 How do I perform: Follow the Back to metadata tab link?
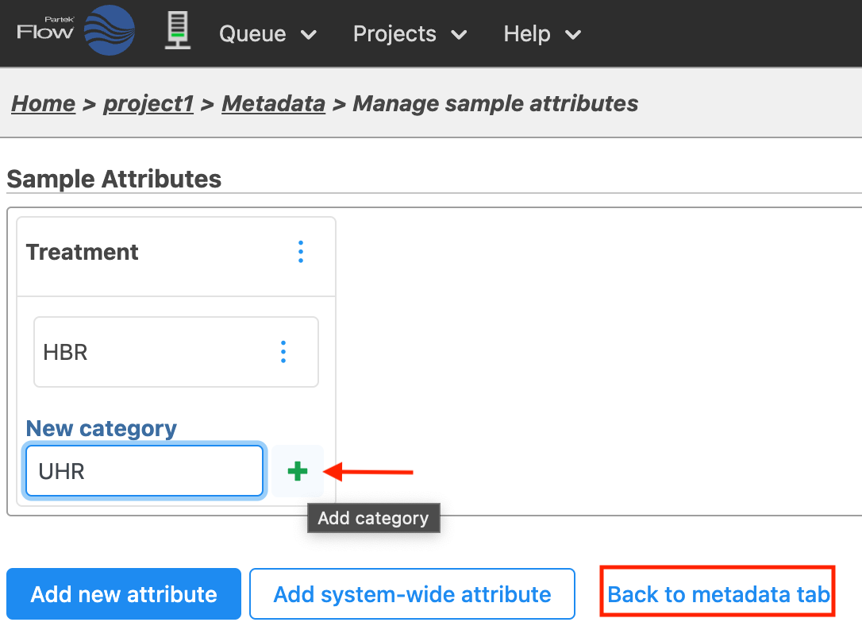coord(718,594)
